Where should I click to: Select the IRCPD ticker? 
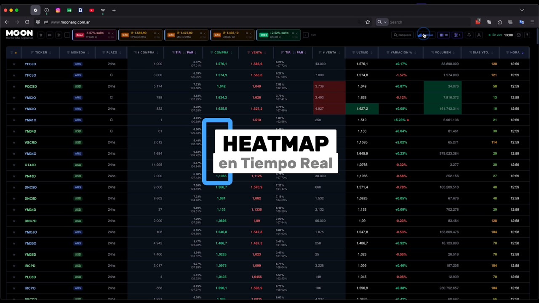tap(30, 266)
